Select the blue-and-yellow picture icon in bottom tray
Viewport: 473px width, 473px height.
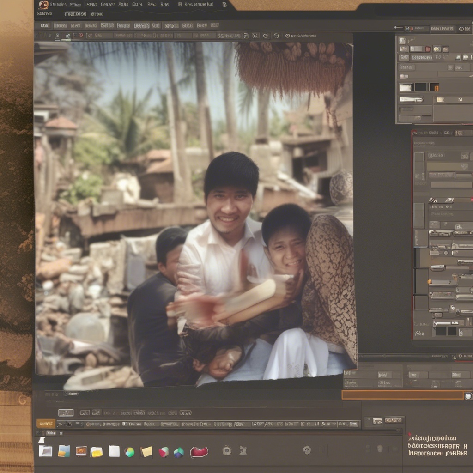[x=64, y=451]
